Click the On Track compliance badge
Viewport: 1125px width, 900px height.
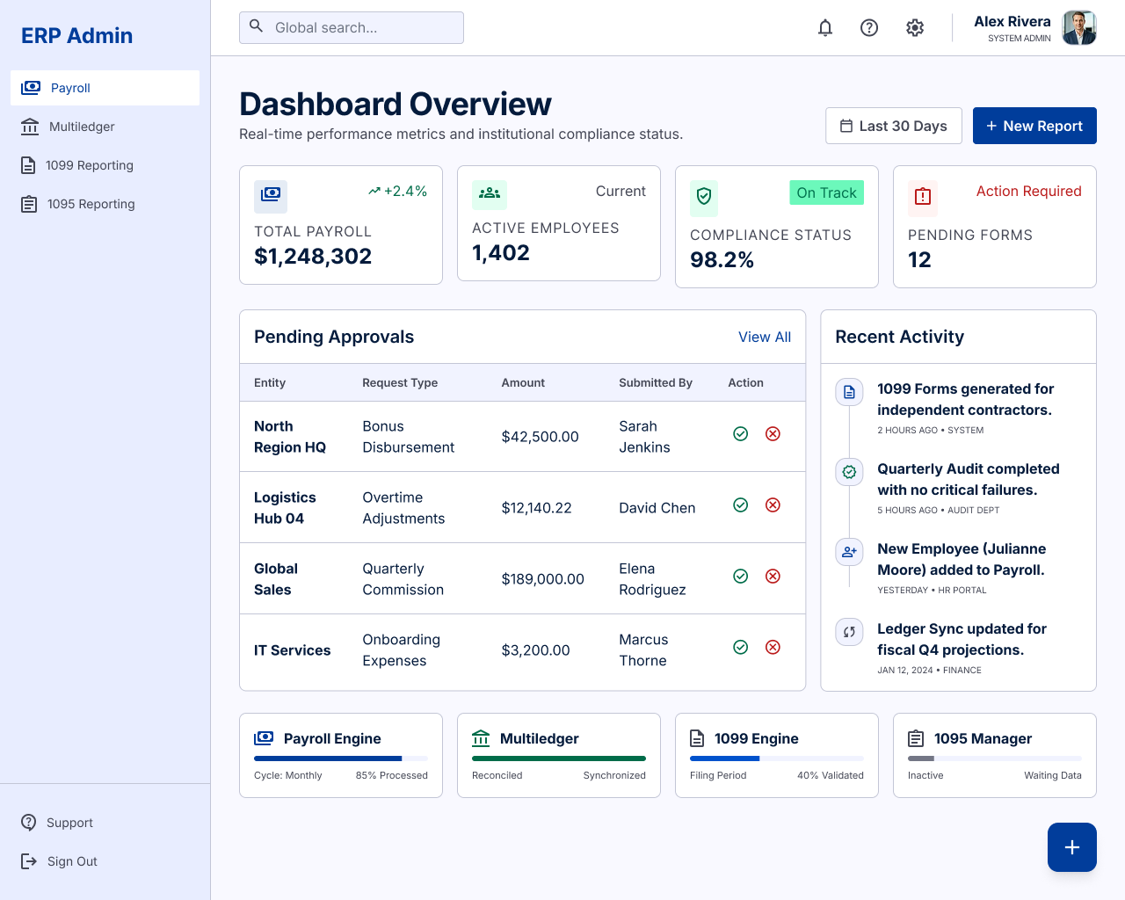coord(826,192)
